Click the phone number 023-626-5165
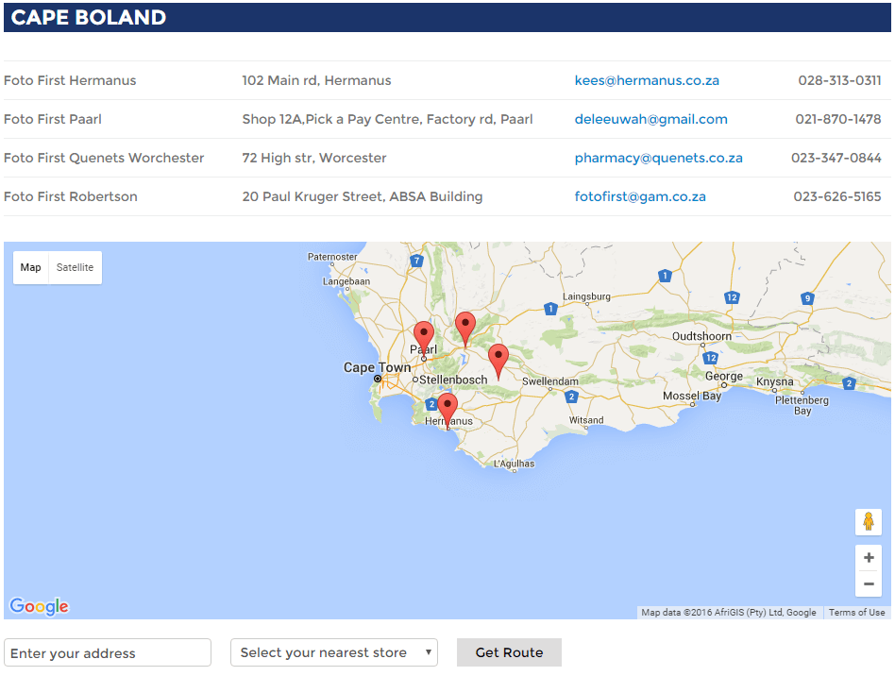The width and height of the screenshot is (895, 676). point(836,197)
